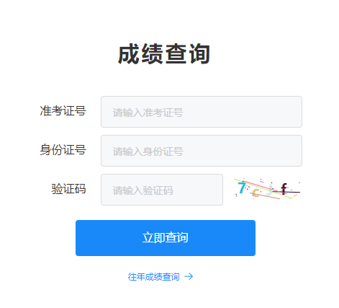The image size is (339, 308).
Task: Refresh the captcha verification image
Action: pos(267,189)
